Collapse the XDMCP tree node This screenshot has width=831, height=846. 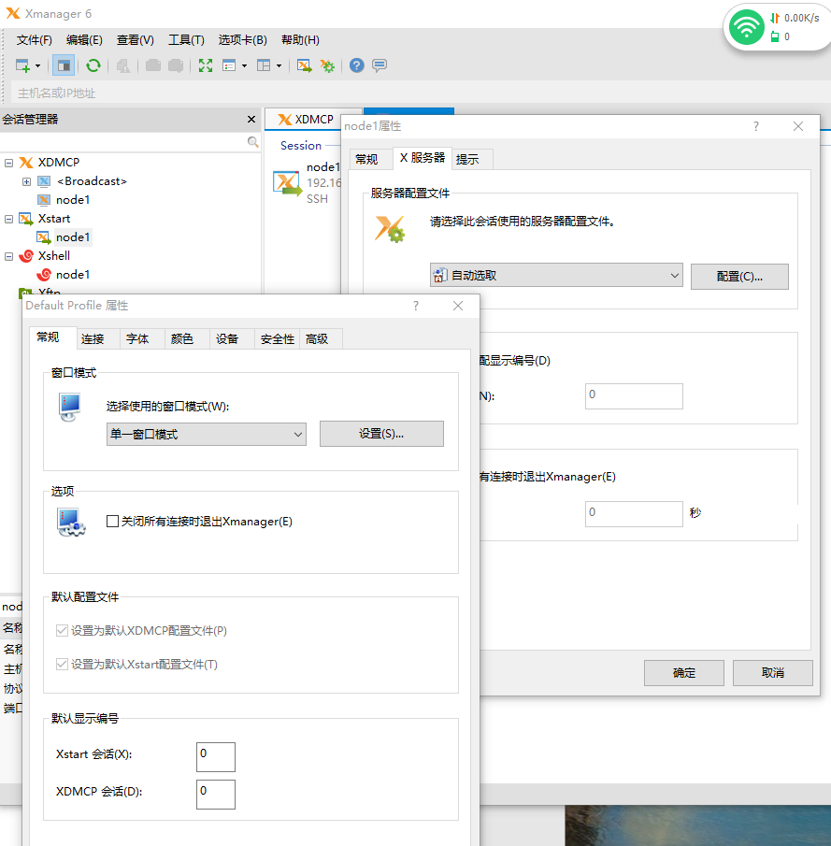pyautogui.click(x=8, y=163)
